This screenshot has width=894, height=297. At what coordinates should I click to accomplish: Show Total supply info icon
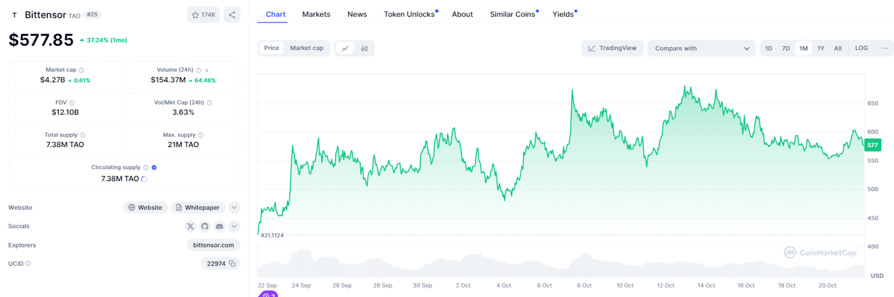83,135
